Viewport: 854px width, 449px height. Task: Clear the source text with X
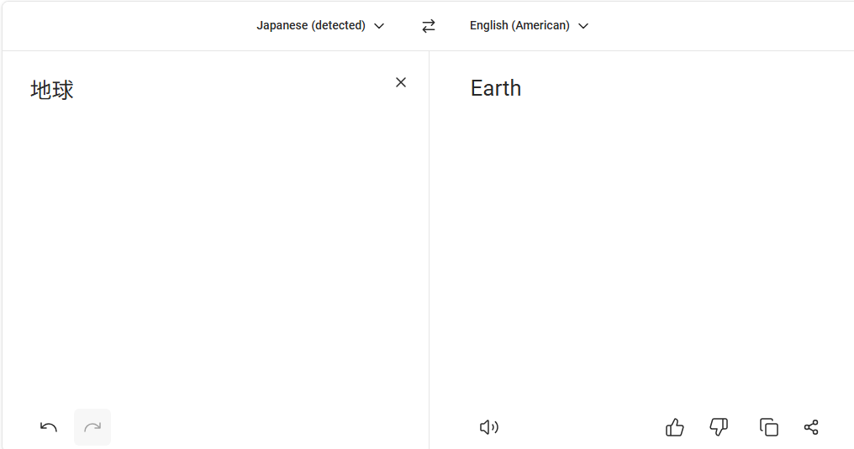tap(401, 82)
